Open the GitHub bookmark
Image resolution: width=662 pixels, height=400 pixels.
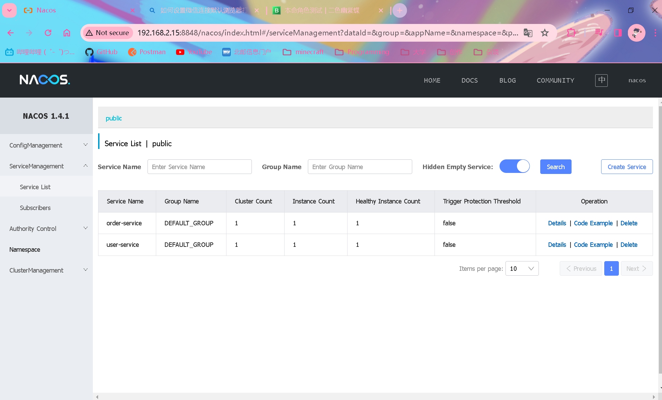click(x=101, y=52)
